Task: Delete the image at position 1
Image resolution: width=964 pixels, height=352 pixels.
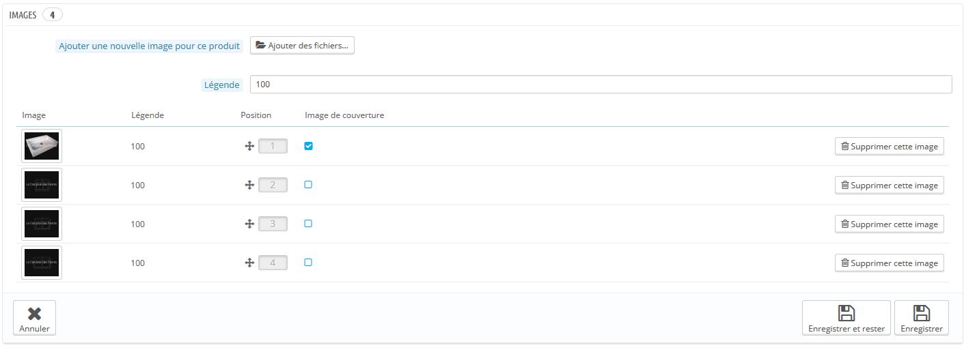Action: [889, 146]
